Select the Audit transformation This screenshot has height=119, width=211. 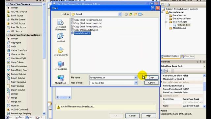13,46
